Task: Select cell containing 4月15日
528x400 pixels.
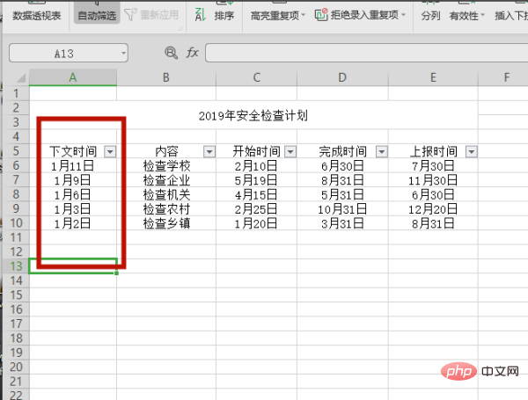Action: [x=257, y=195]
